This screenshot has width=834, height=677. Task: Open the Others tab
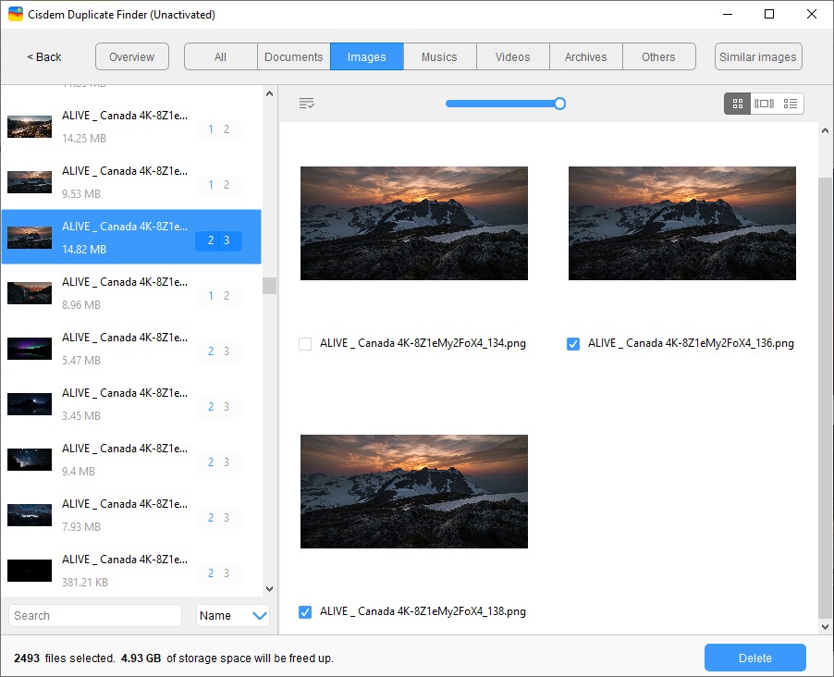pyautogui.click(x=658, y=56)
